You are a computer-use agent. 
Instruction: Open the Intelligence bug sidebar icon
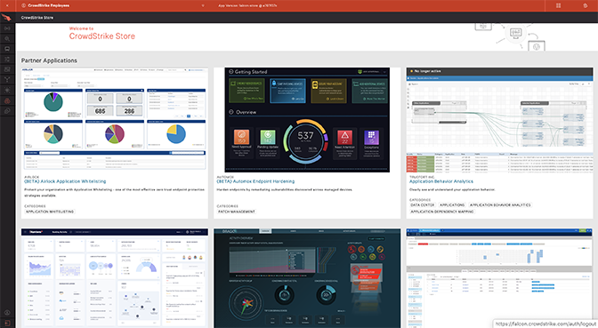pyautogui.click(x=7, y=90)
